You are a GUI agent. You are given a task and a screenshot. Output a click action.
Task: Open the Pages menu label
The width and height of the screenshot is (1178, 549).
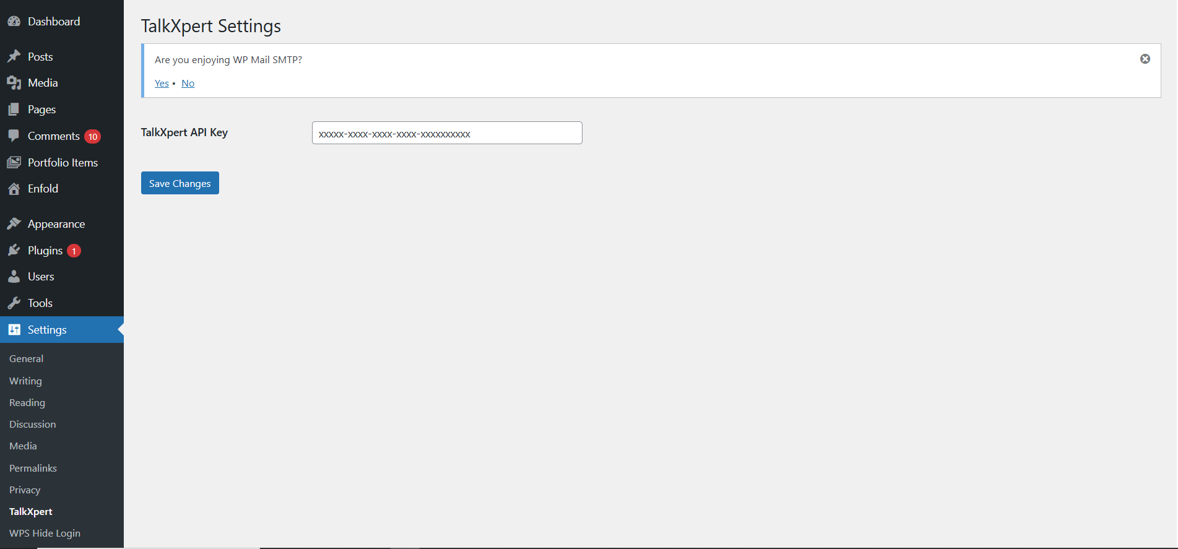coord(41,109)
